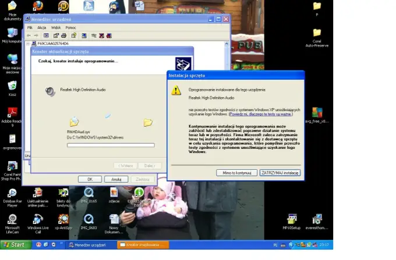The height and width of the screenshot is (260, 396).
Task: Open Properties icon in Device Manager toolbar
Action: coord(56,35)
